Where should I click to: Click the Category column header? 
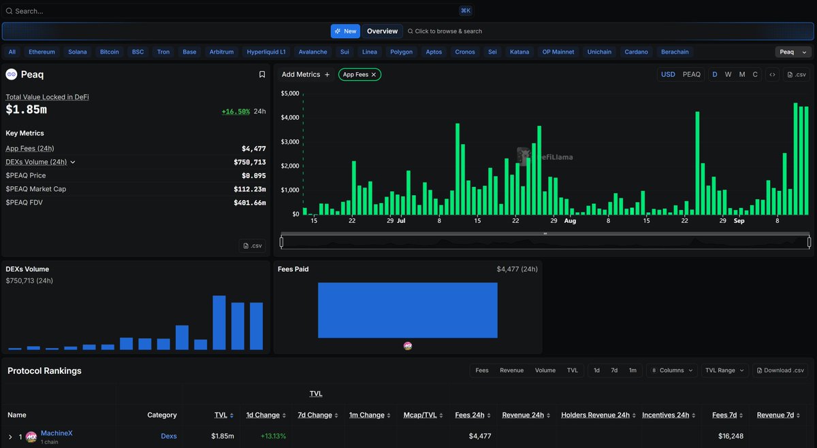162,415
